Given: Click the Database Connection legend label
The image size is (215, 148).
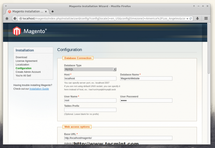Looking at the screenshot, I should pos(78,58).
